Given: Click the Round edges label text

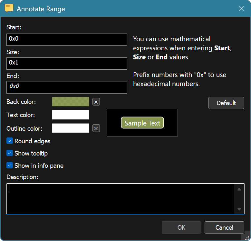Looking at the screenshot, I should 32,141.
